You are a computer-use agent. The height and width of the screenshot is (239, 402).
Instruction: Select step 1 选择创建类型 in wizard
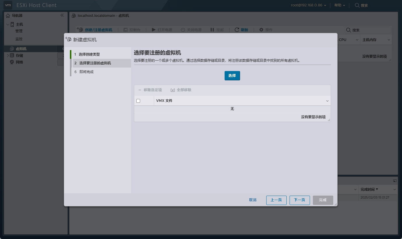click(x=89, y=54)
